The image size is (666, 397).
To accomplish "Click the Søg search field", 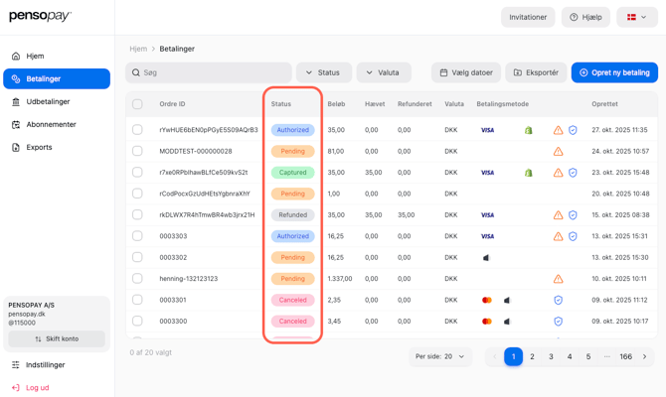I will pyautogui.click(x=209, y=72).
